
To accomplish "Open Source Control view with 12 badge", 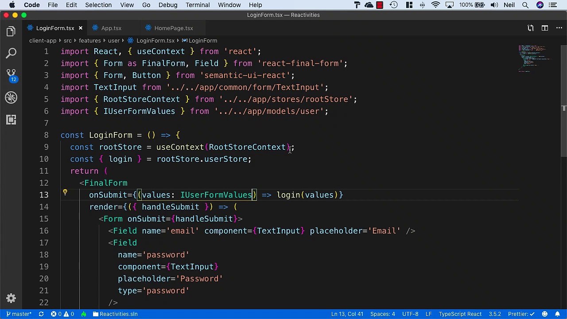I will pos(11,75).
